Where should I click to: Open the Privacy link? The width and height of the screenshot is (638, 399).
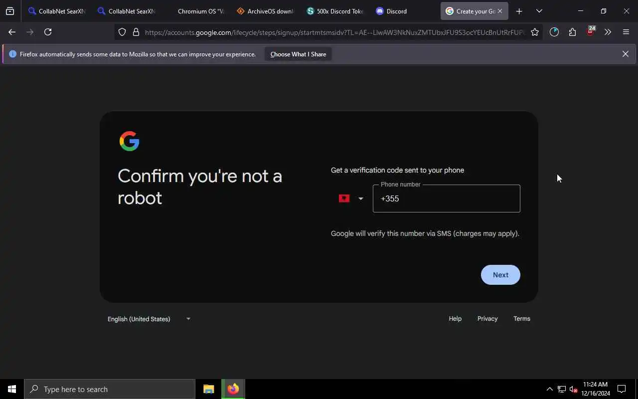(x=487, y=319)
